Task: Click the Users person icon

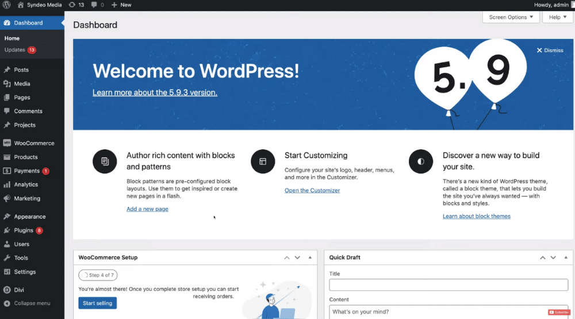Action: (x=7, y=244)
